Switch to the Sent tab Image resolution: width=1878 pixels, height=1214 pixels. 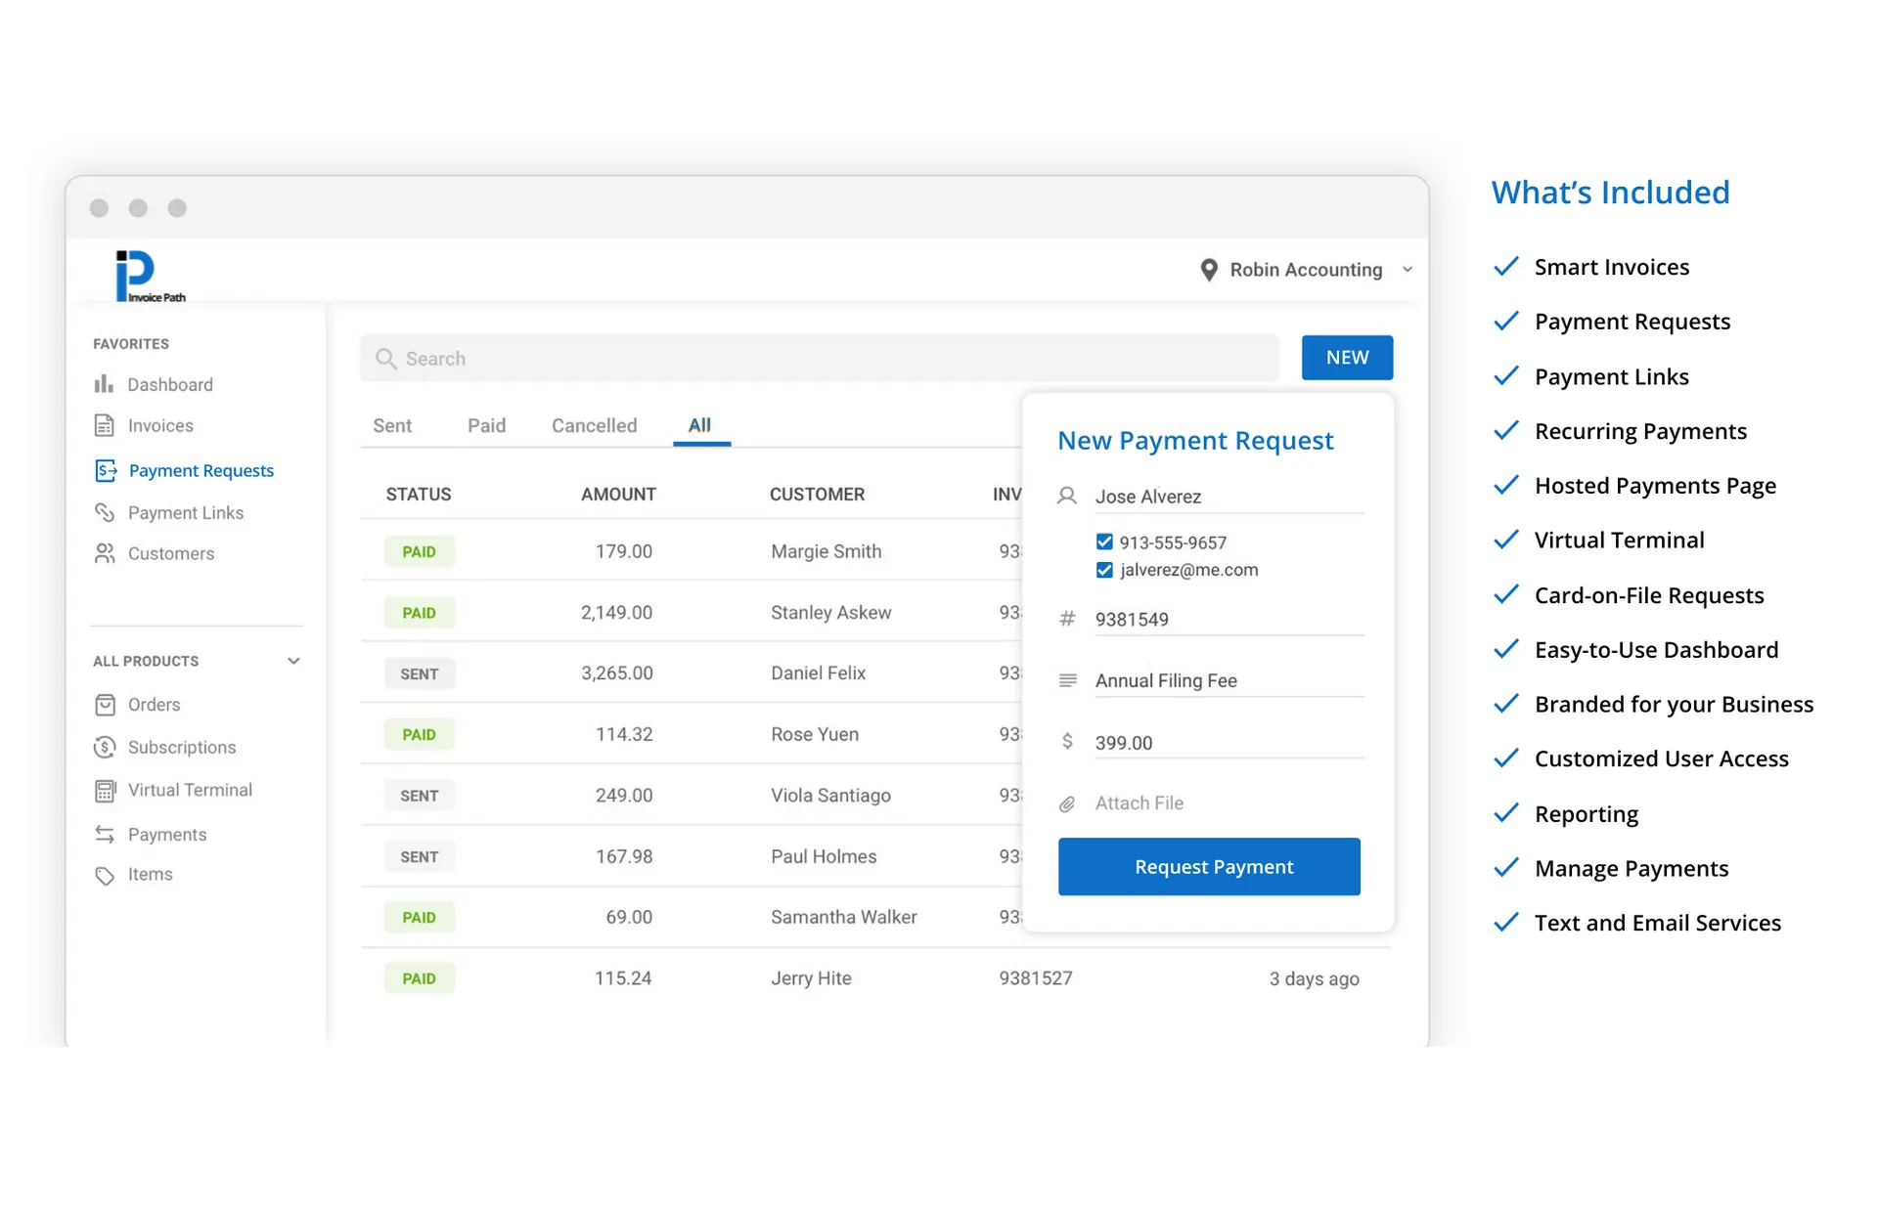[x=392, y=425]
